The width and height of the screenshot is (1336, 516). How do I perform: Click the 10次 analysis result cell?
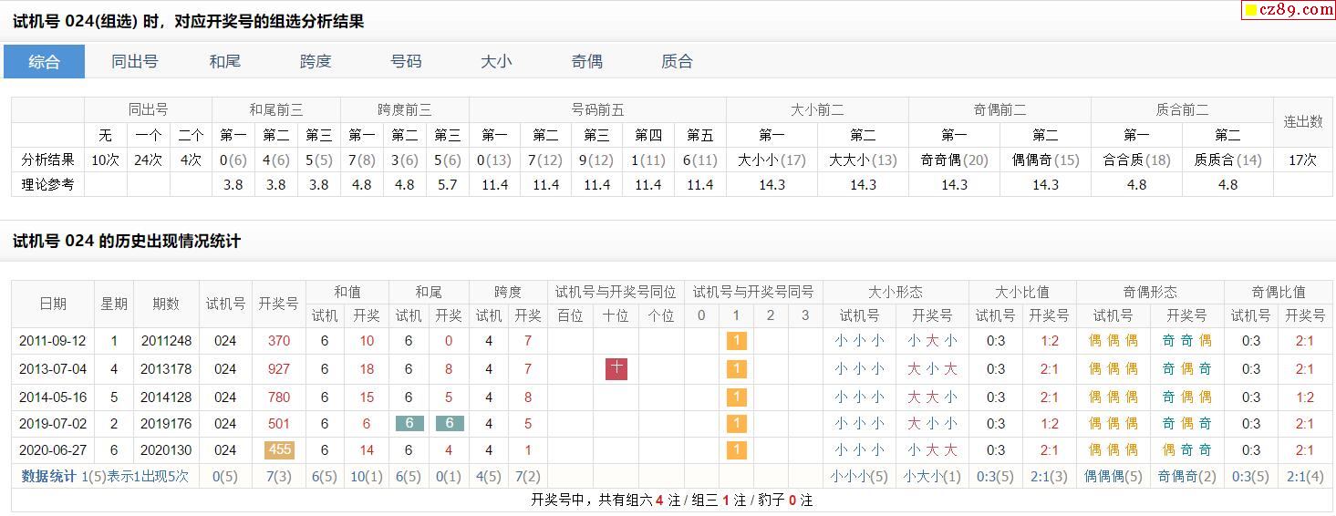[x=105, y=160]
